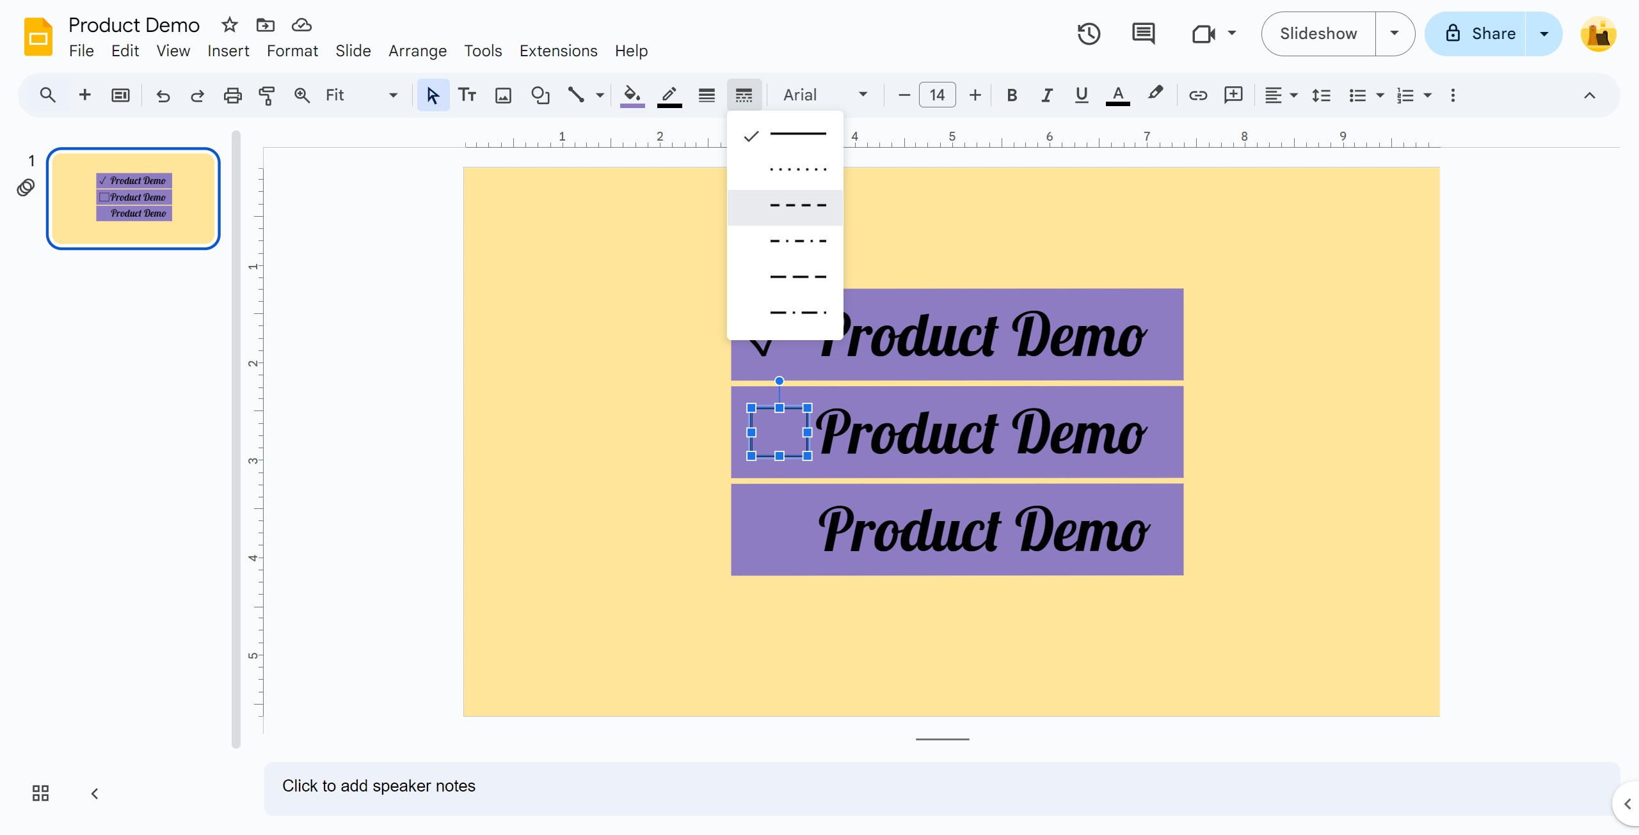The width and height of the screenshot is (1639, 835).
Task: Toggle bold formatting
Action: tap(1012, 95)
